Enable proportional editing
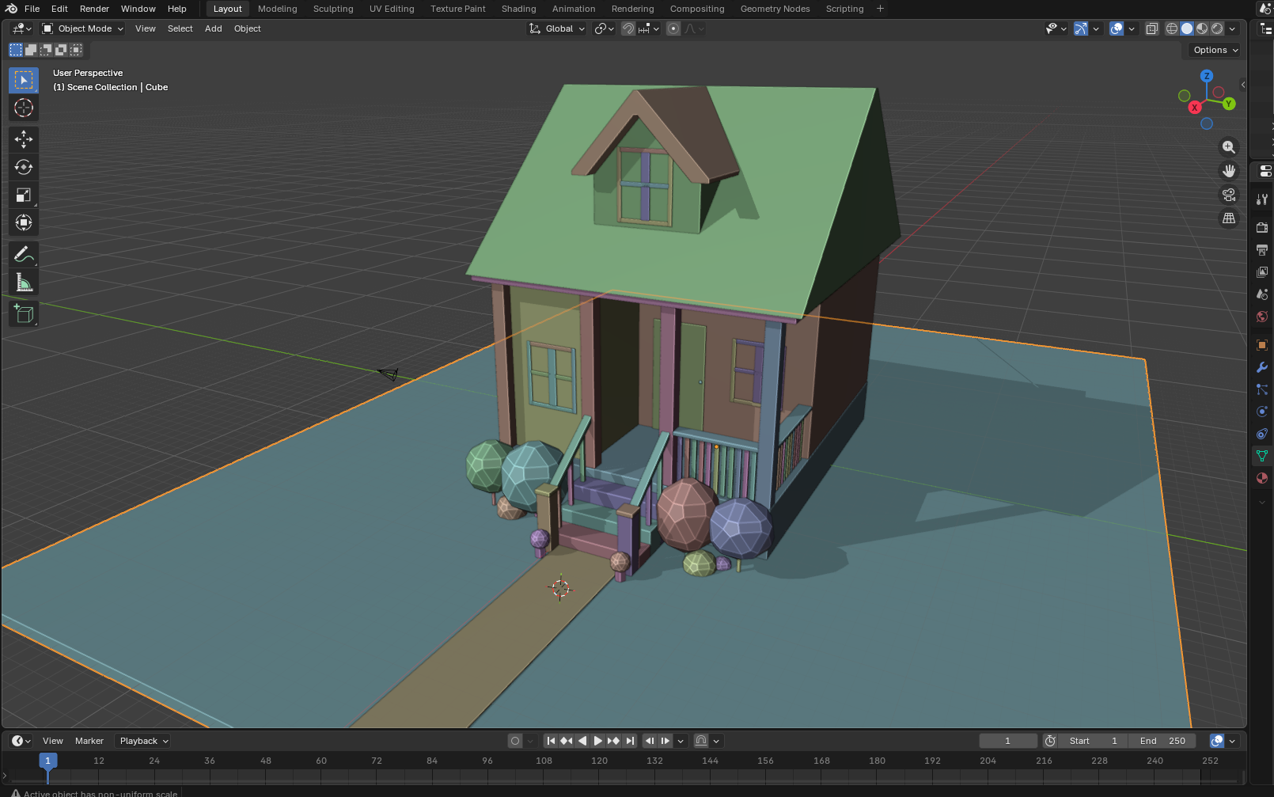 click(673, 28)
